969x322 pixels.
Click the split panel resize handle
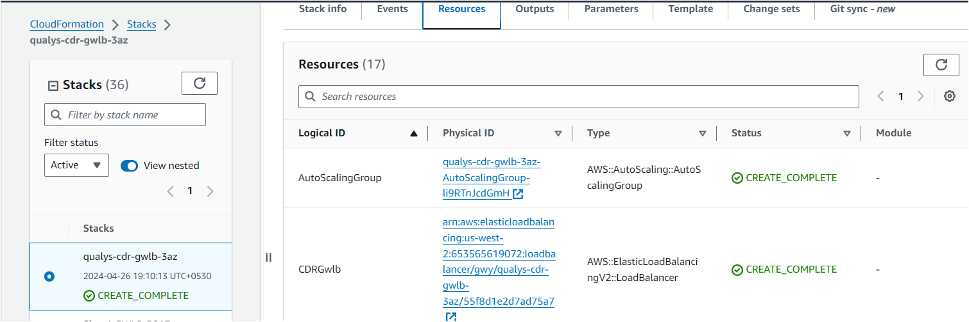pos(268,257)
